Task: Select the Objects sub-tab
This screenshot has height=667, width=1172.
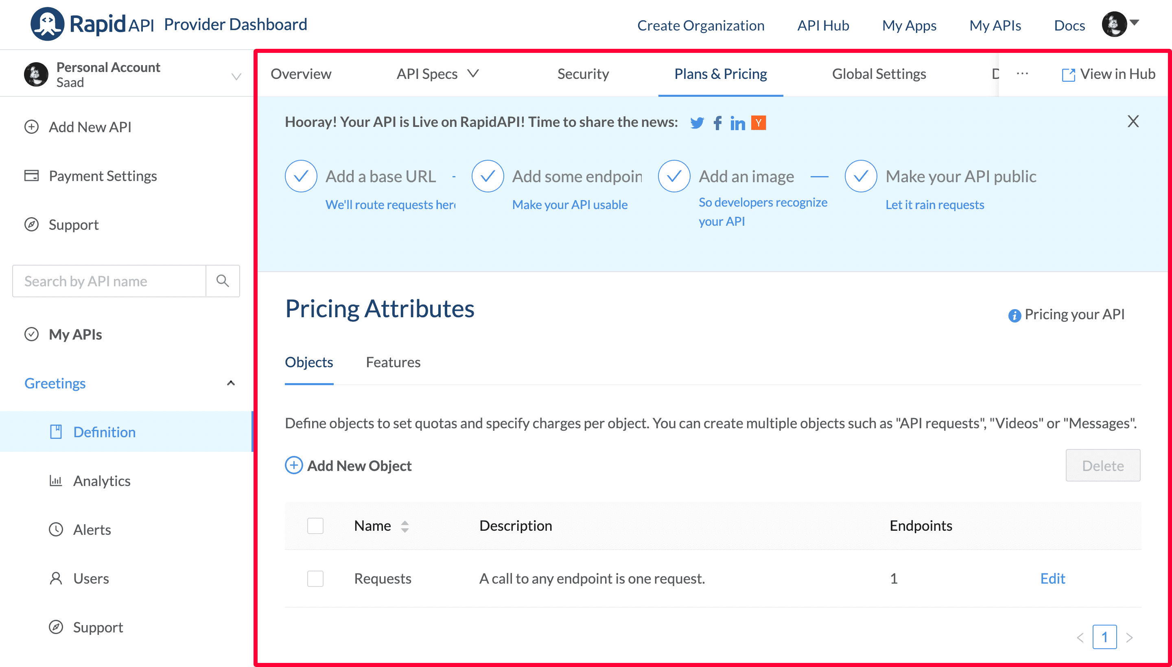Action: [x=309, y=362]
